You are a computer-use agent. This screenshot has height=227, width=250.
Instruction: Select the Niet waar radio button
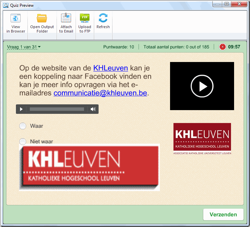23,141
